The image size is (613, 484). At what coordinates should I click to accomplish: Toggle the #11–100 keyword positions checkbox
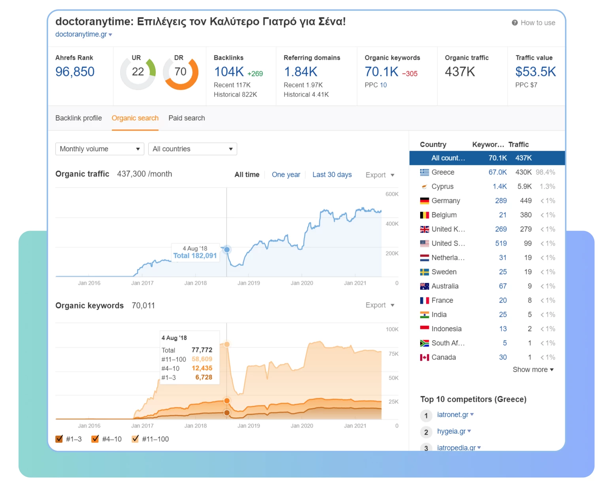pyautogui.click(x=135, y=439)
